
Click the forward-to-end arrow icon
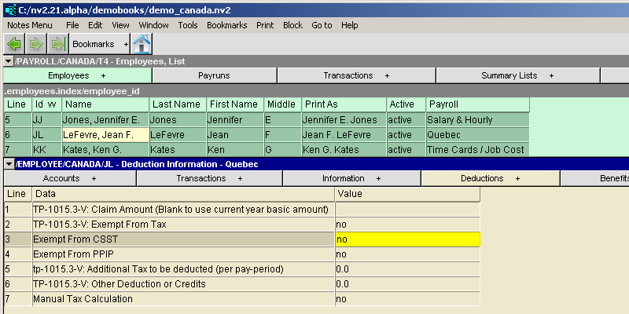coord(57,44)
